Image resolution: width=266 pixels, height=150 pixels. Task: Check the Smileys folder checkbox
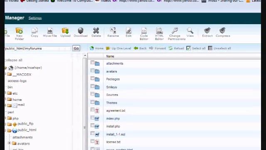click(x=92, y=86)
